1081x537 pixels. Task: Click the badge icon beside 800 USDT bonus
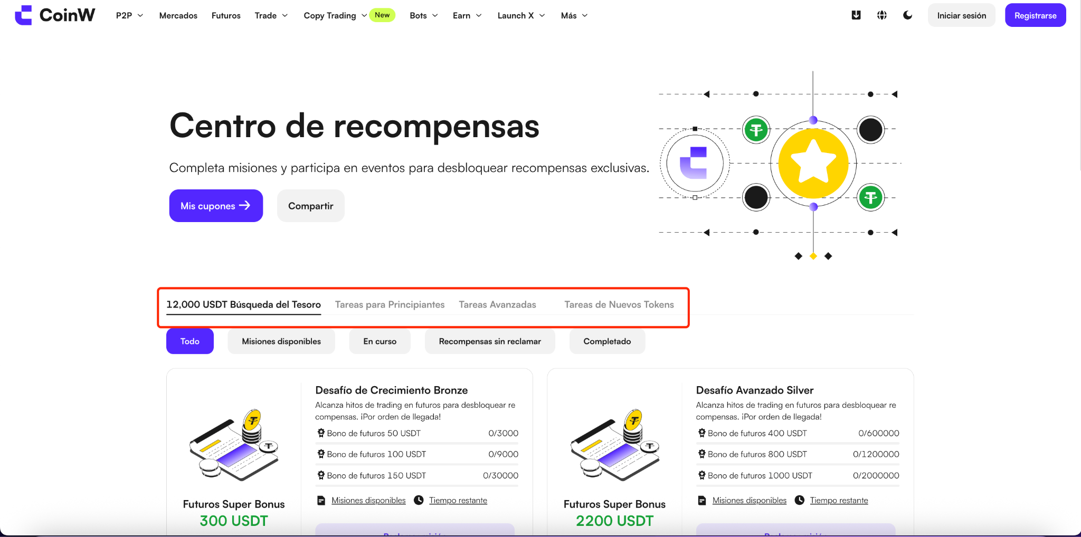[702, 454]
